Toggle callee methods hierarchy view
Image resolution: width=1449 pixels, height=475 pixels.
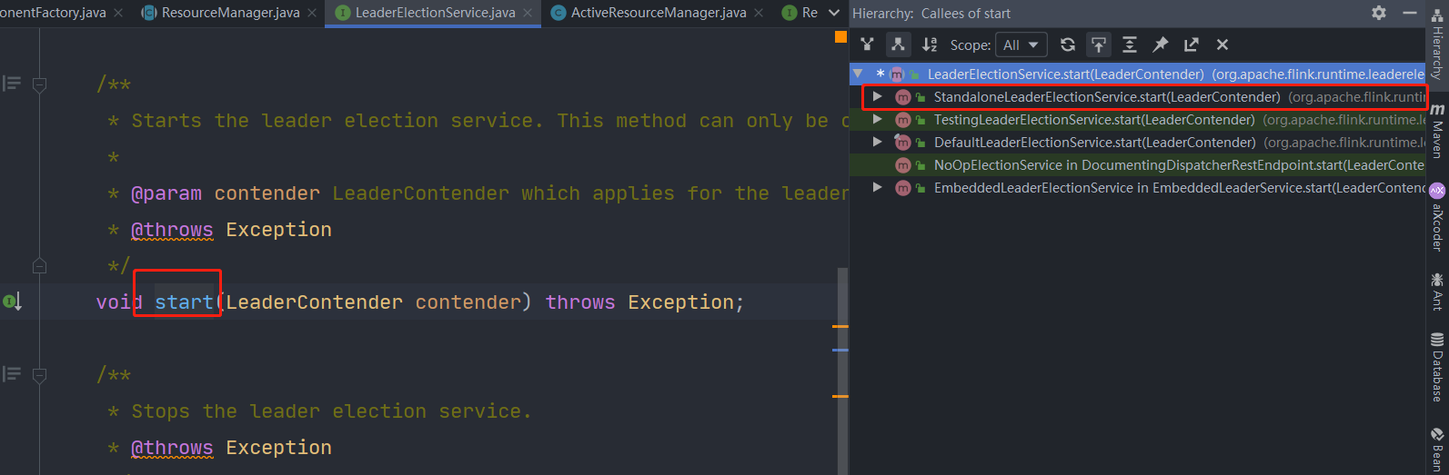pyautogui.click(x=898, y=45)
